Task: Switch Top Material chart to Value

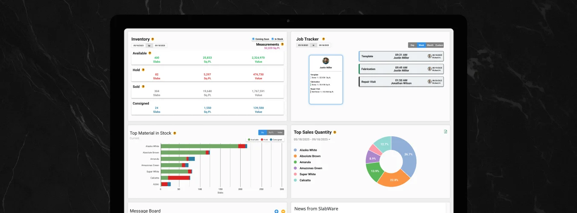Action: [x=280, y=132]
